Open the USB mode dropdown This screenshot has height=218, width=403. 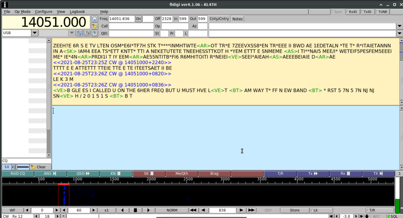point(34,33)
